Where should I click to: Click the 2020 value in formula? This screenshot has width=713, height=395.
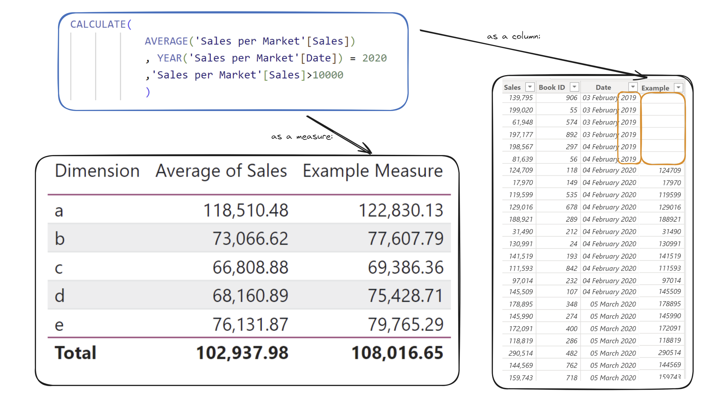[x=374, y=58]
